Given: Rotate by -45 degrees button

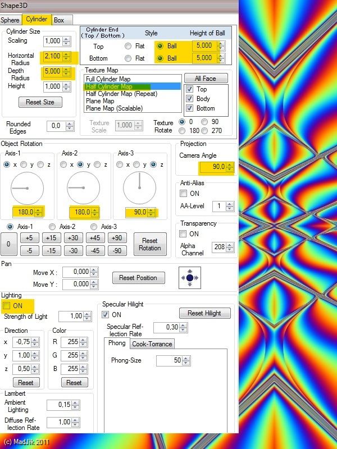Looking at the screenshot, I should click(x=95, y=250).
